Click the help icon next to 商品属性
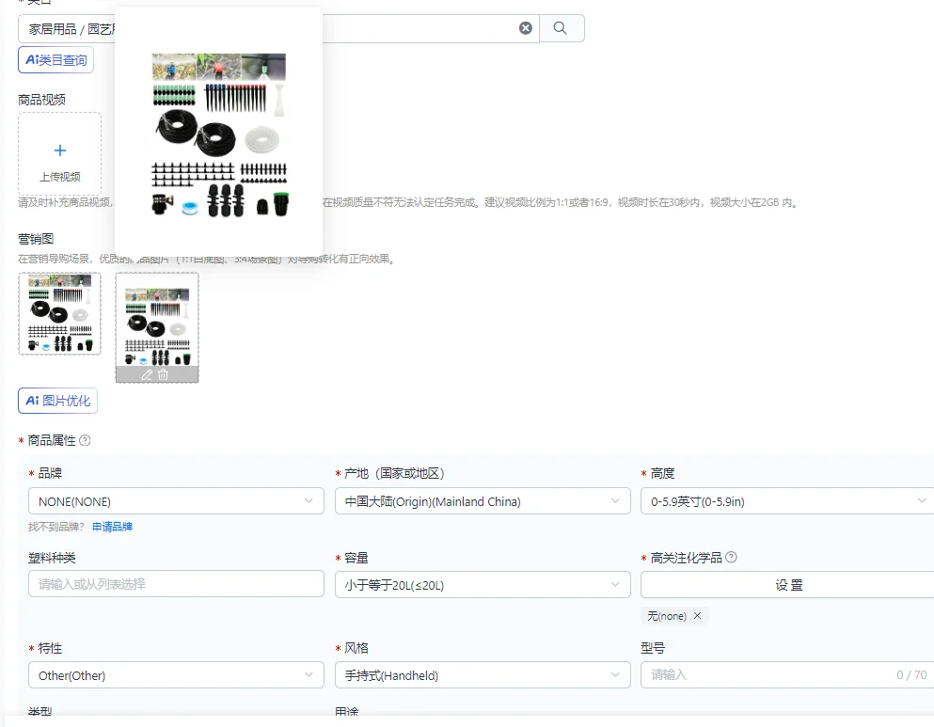 pos(86,440)
